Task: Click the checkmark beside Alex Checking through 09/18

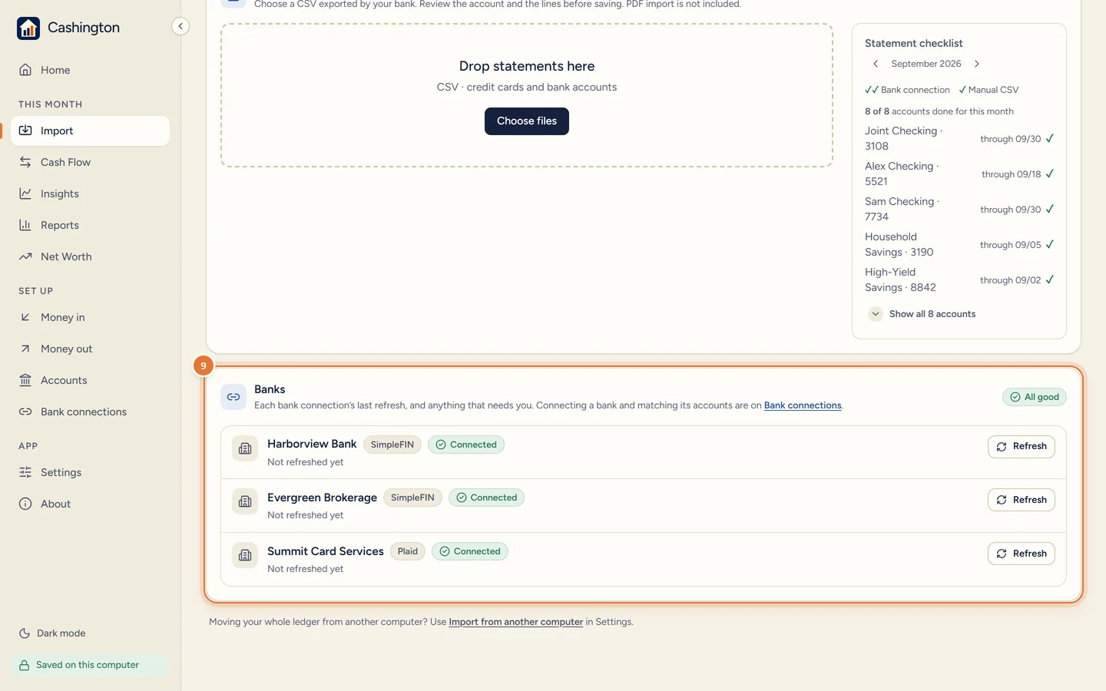Action: [x=1050, y=174]
